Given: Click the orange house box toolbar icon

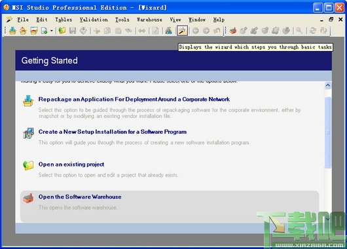Looking at the screenshot, I should [x=23, y=31].
